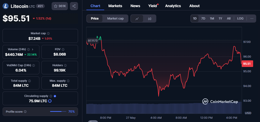
Task: Click the #21 rank badge
Action: click(x=40, y=6)
